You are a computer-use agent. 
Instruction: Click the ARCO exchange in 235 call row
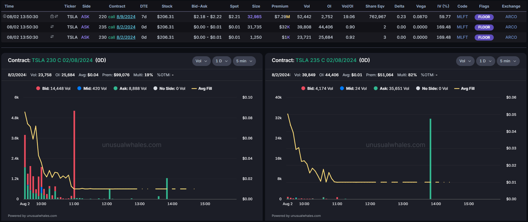pyautogui.click(x=511, y=27)
